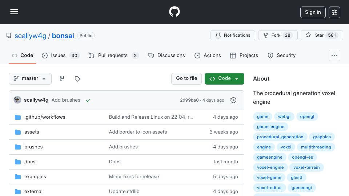
Task: Open the Actions tab
Action: [208, 55]
